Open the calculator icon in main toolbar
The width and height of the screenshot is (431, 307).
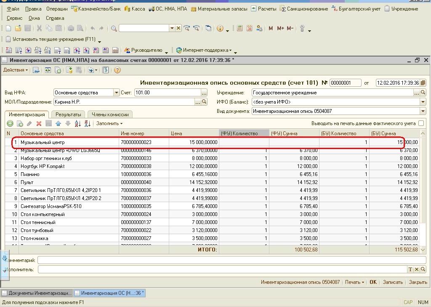(x=239, y=28)
